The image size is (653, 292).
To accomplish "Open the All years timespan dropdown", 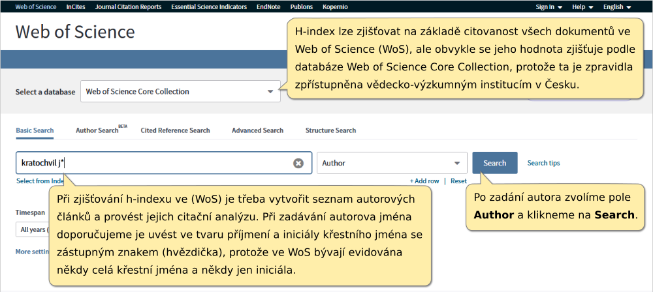I will [x=33, y=229].
